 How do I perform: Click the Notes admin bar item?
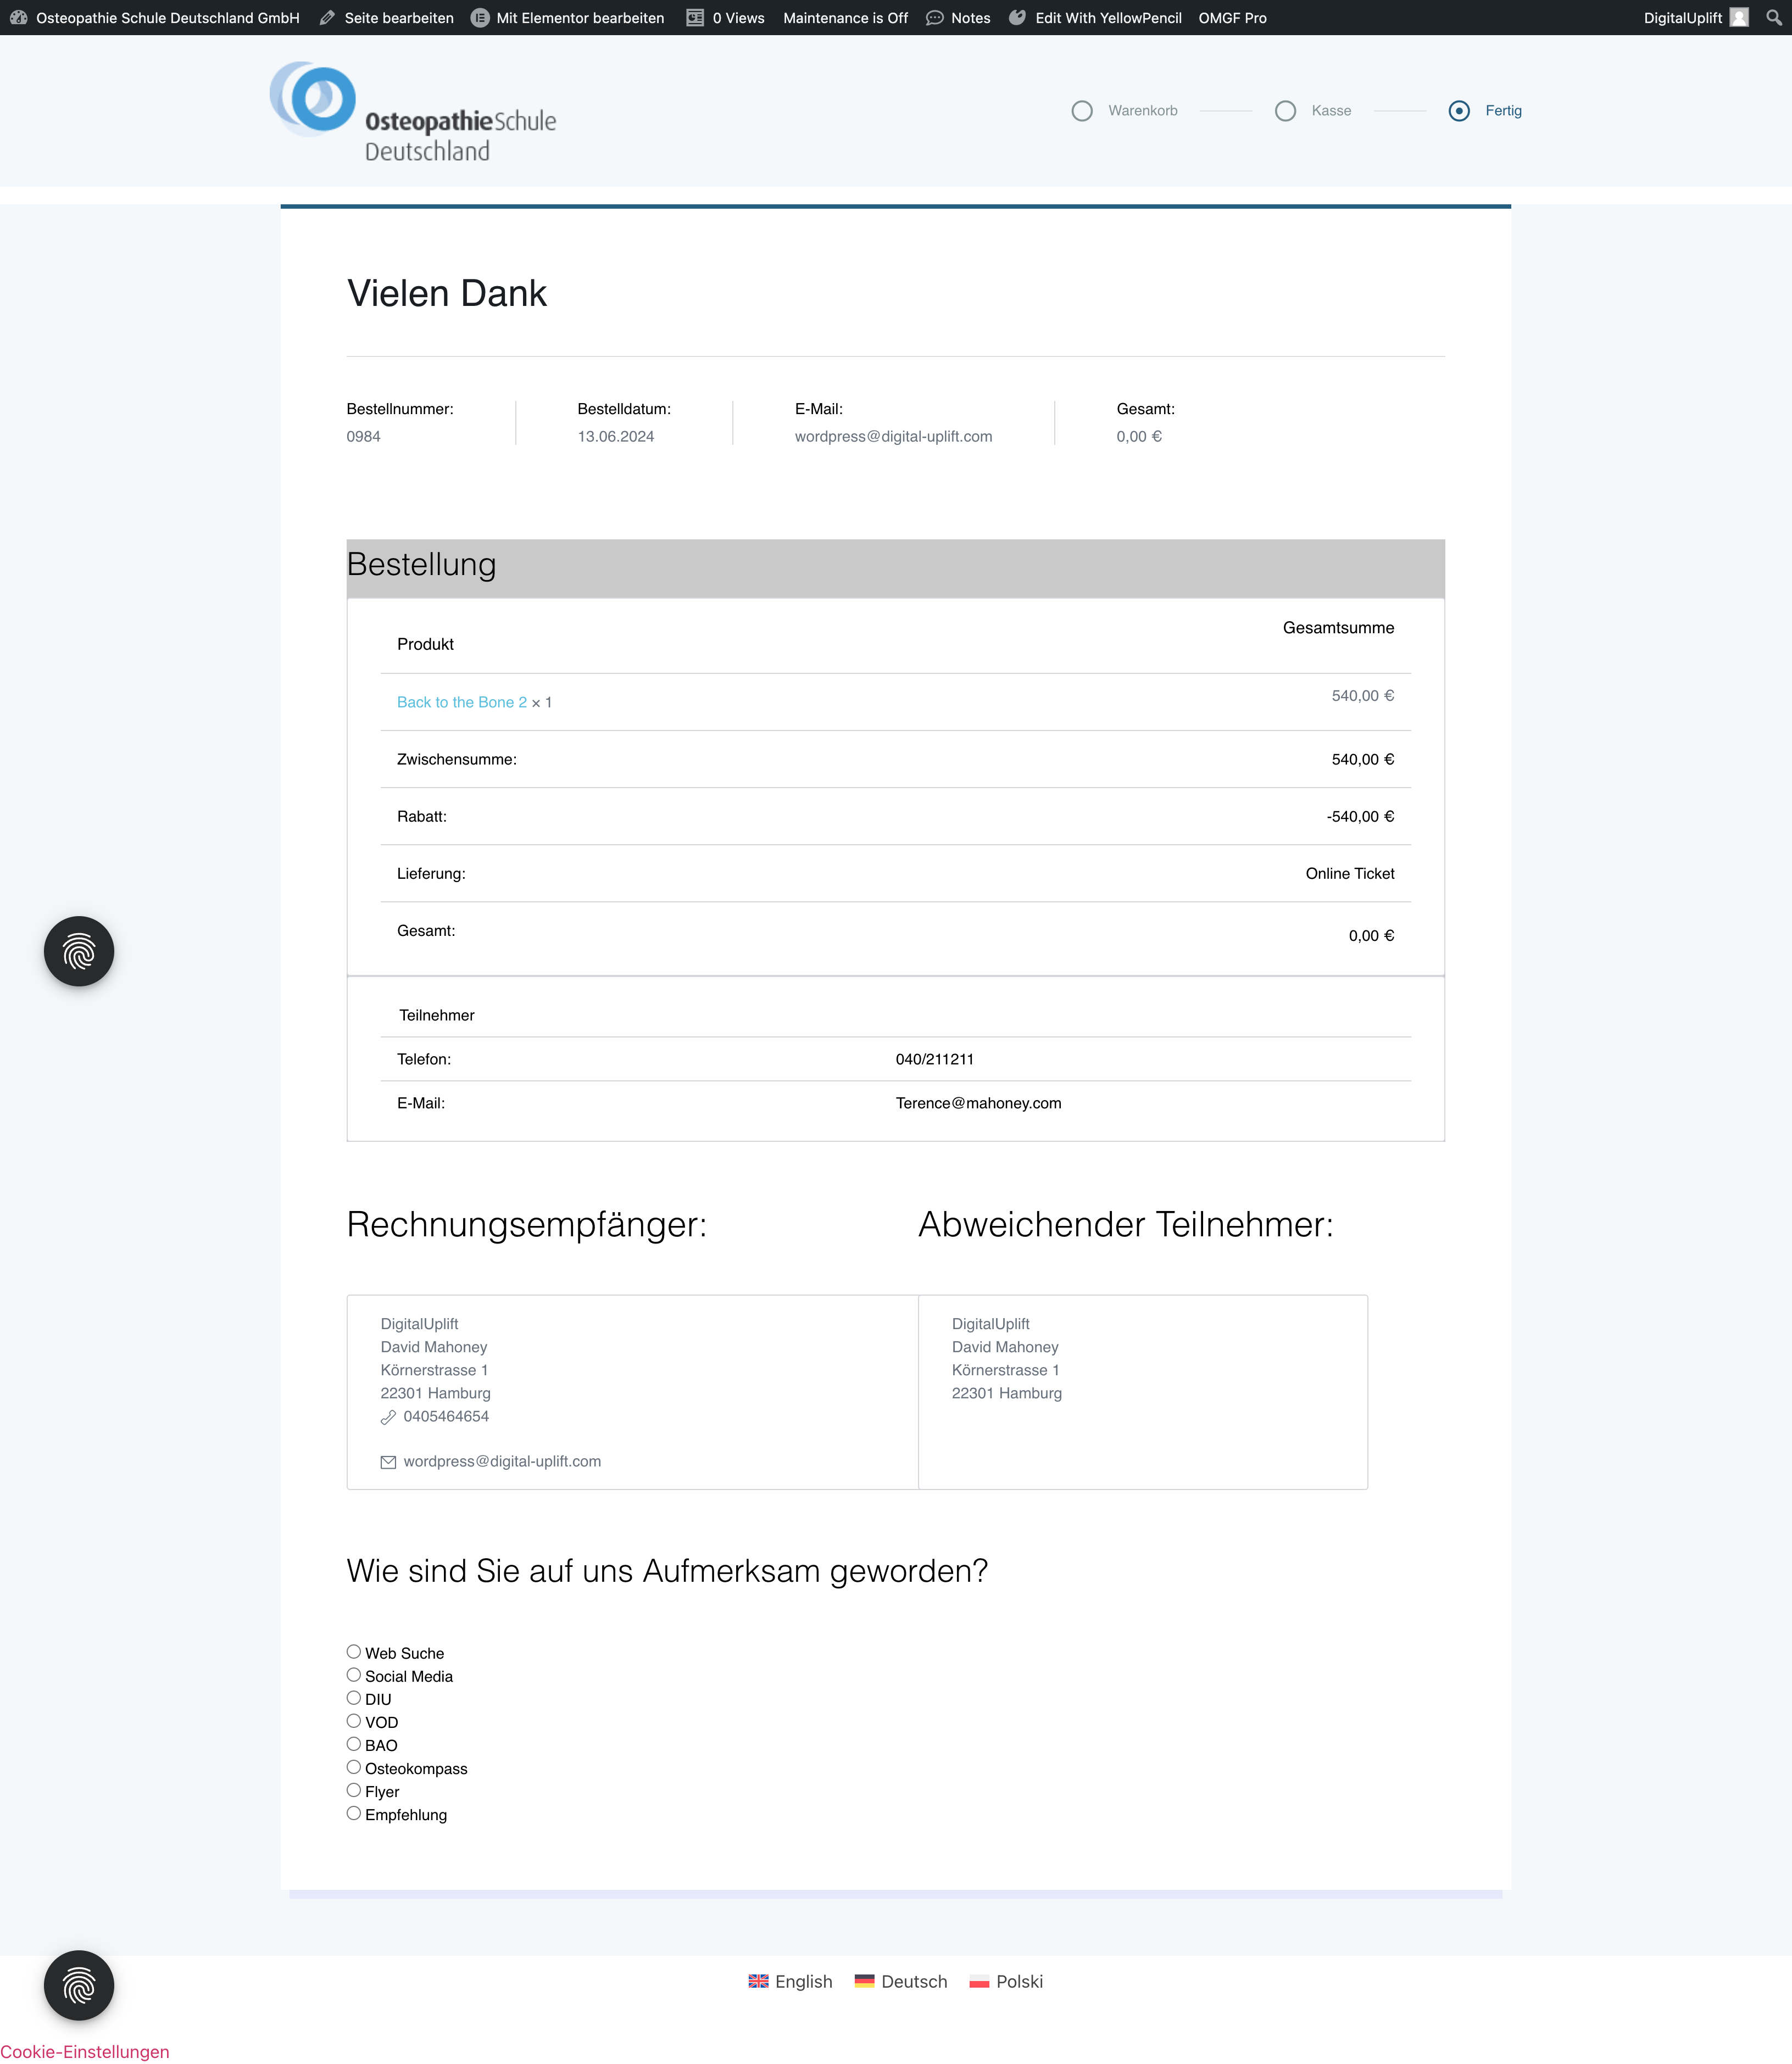click(x=959, y=17)
